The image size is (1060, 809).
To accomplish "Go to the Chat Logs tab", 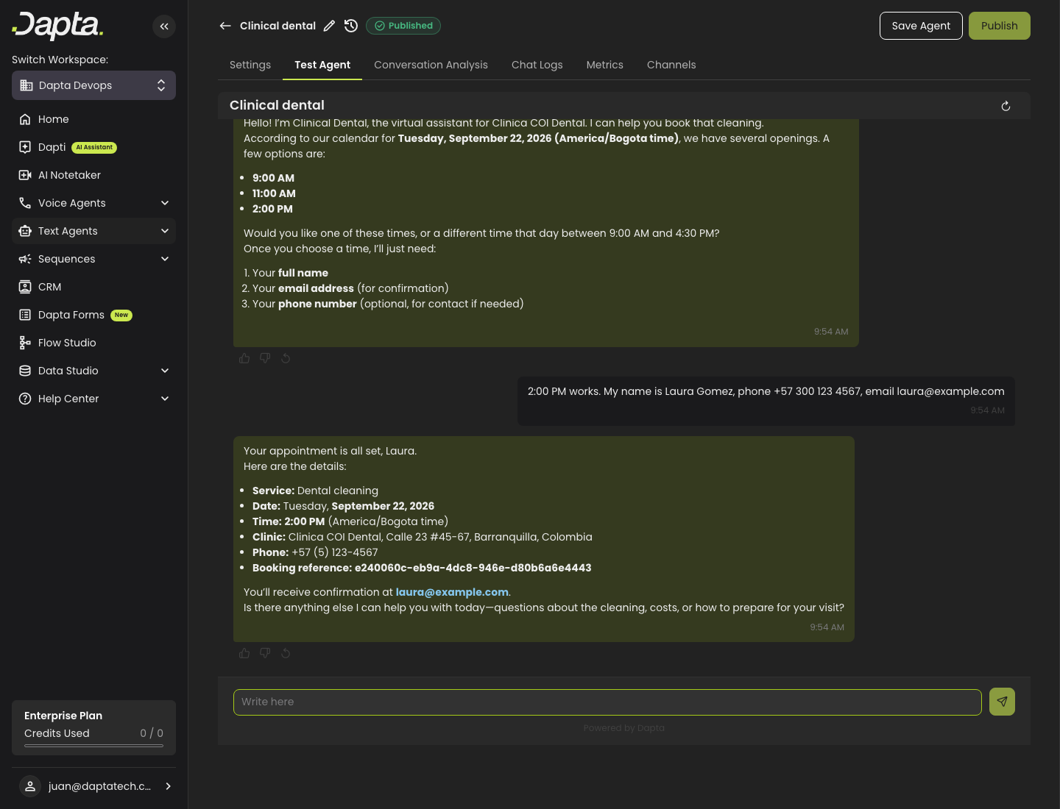I will pyautogui.click(x=537, y=65).
